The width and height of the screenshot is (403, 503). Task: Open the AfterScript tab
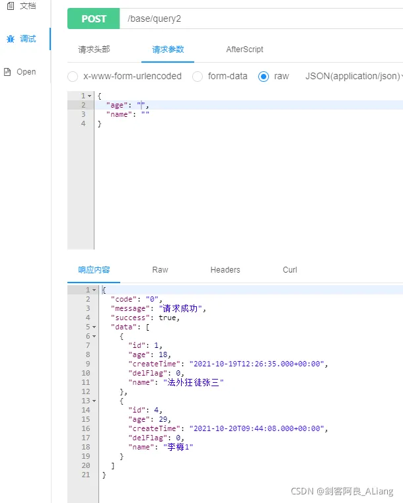(244, 50)
